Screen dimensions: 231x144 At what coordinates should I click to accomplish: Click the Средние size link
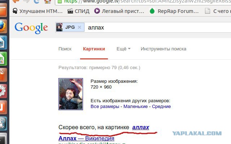[x=161, y=107]
